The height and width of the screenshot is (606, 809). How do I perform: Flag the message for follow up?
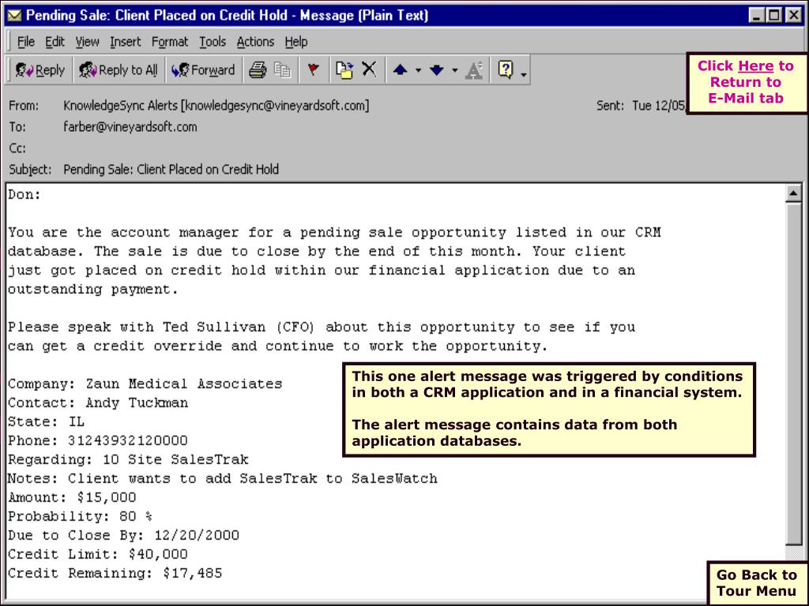313,69
